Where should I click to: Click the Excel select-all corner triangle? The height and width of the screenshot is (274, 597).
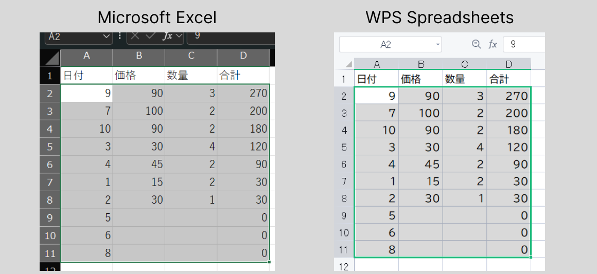tap(51, 58)
